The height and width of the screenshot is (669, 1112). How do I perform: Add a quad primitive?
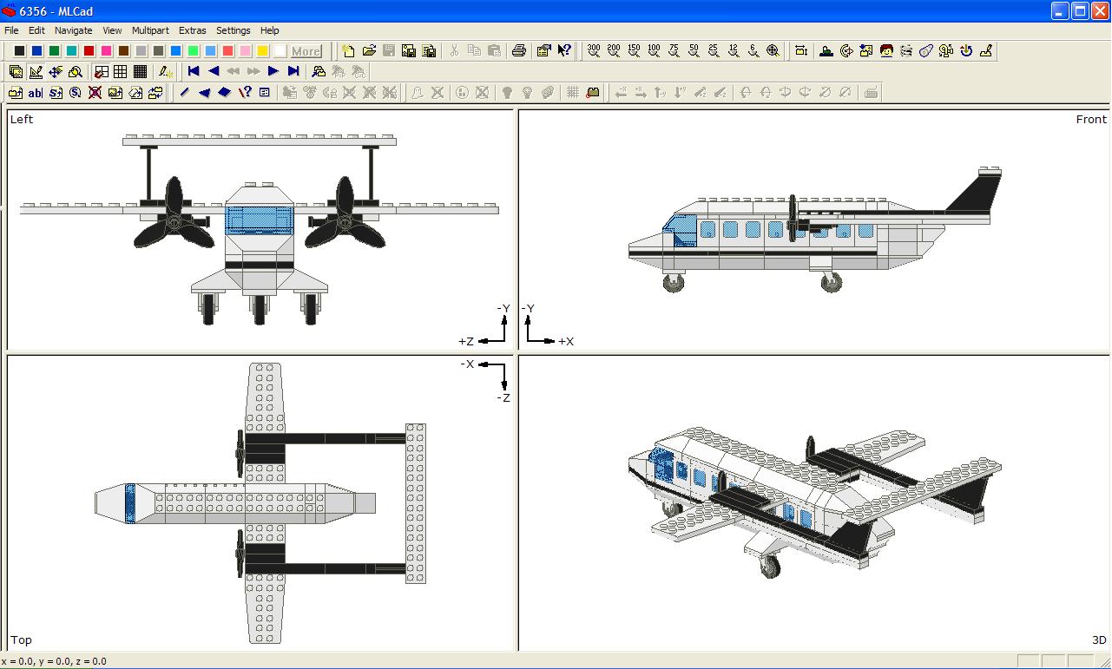click(x=224, y=93)
